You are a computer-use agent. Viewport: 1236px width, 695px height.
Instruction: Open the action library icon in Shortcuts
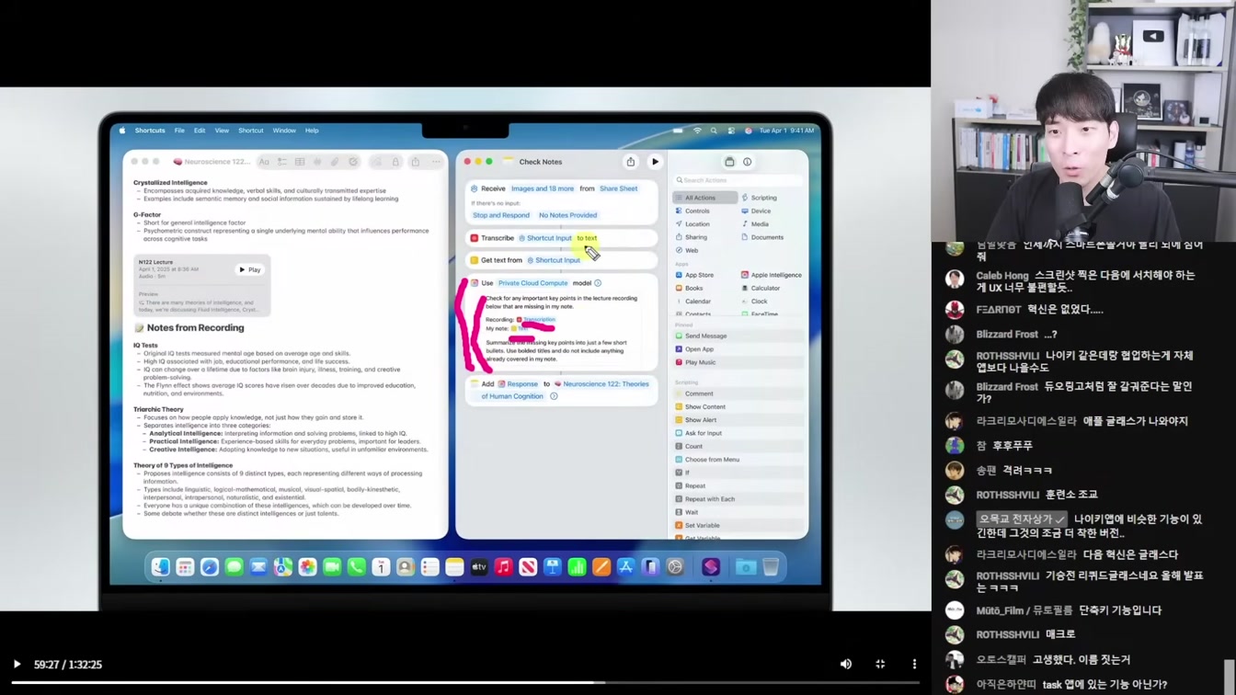[729, 162]
